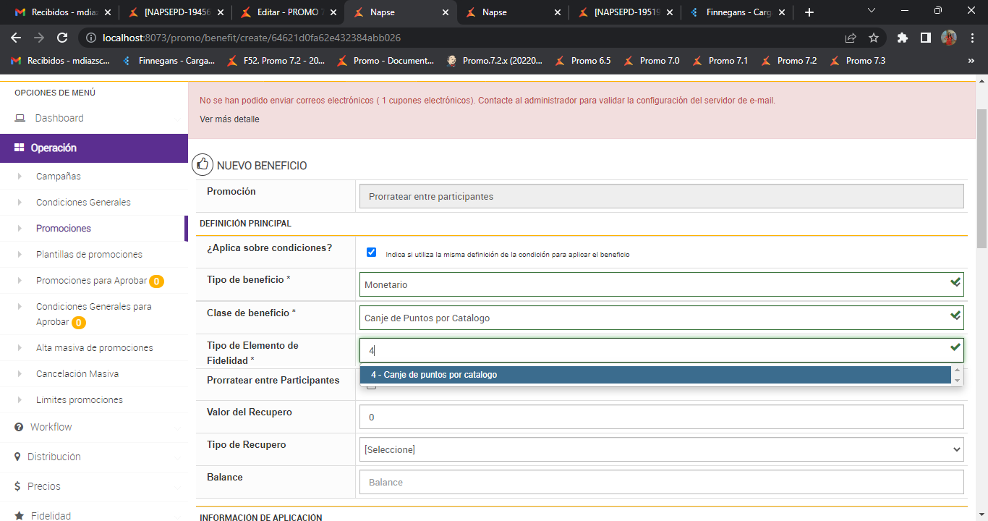
Task: Click the 'Ver más detalle' link
Action: pos(229,119)
